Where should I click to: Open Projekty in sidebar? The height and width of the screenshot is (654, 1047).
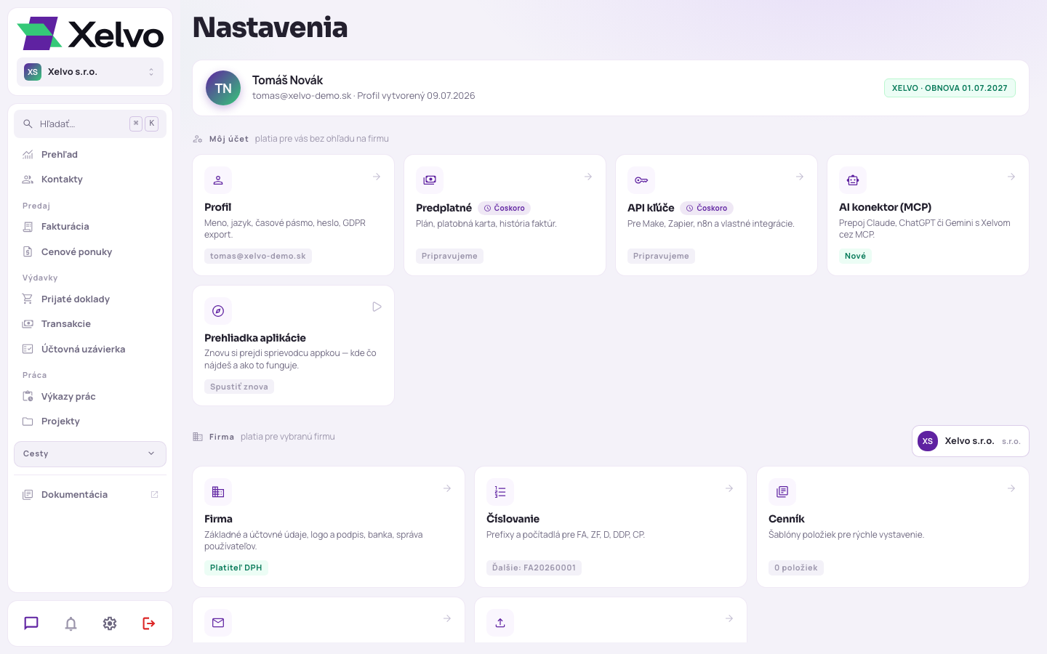90,421
